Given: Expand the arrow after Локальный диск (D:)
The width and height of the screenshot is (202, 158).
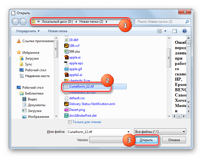Looking at the screenshot, I should click(76, 22).
